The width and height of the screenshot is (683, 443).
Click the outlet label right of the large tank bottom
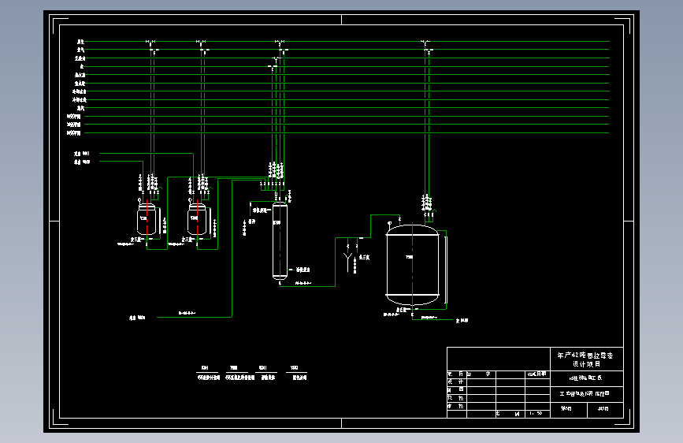(462, 321)
